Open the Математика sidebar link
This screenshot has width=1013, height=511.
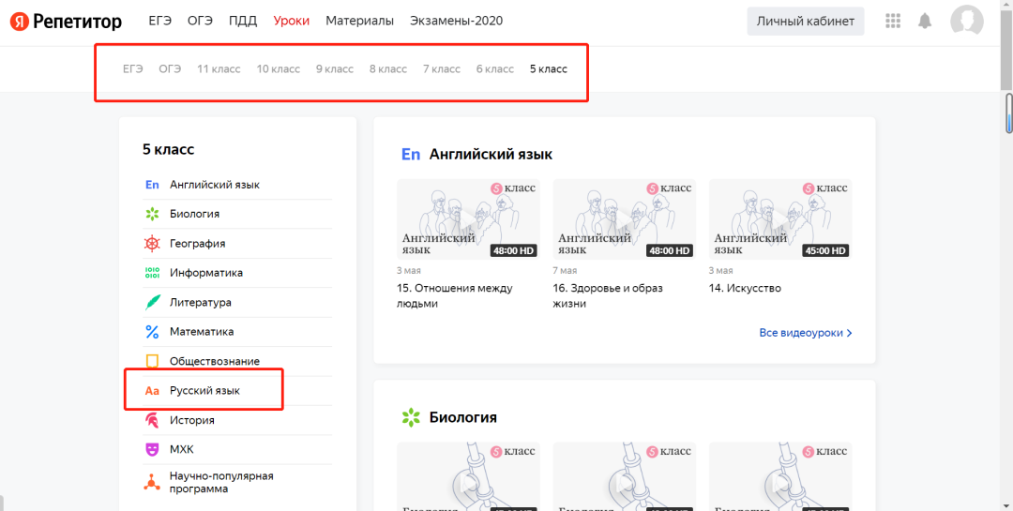point(202,332)
